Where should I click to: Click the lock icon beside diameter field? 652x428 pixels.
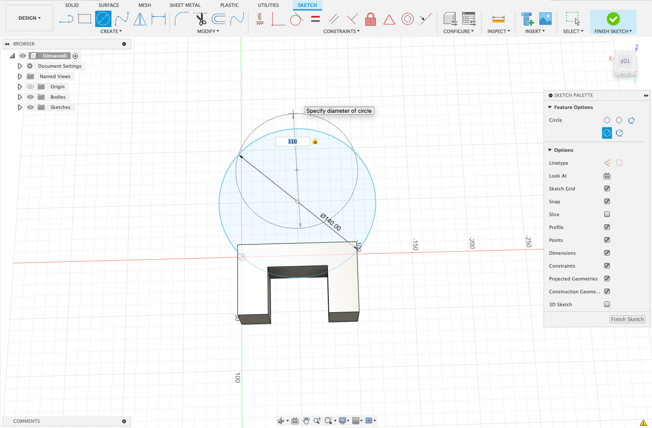tap(315, 142)
